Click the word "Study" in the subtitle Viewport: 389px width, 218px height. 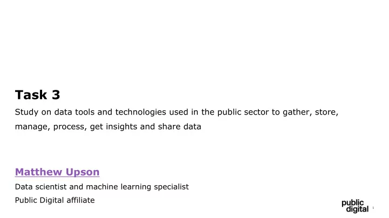pos(26,112)
